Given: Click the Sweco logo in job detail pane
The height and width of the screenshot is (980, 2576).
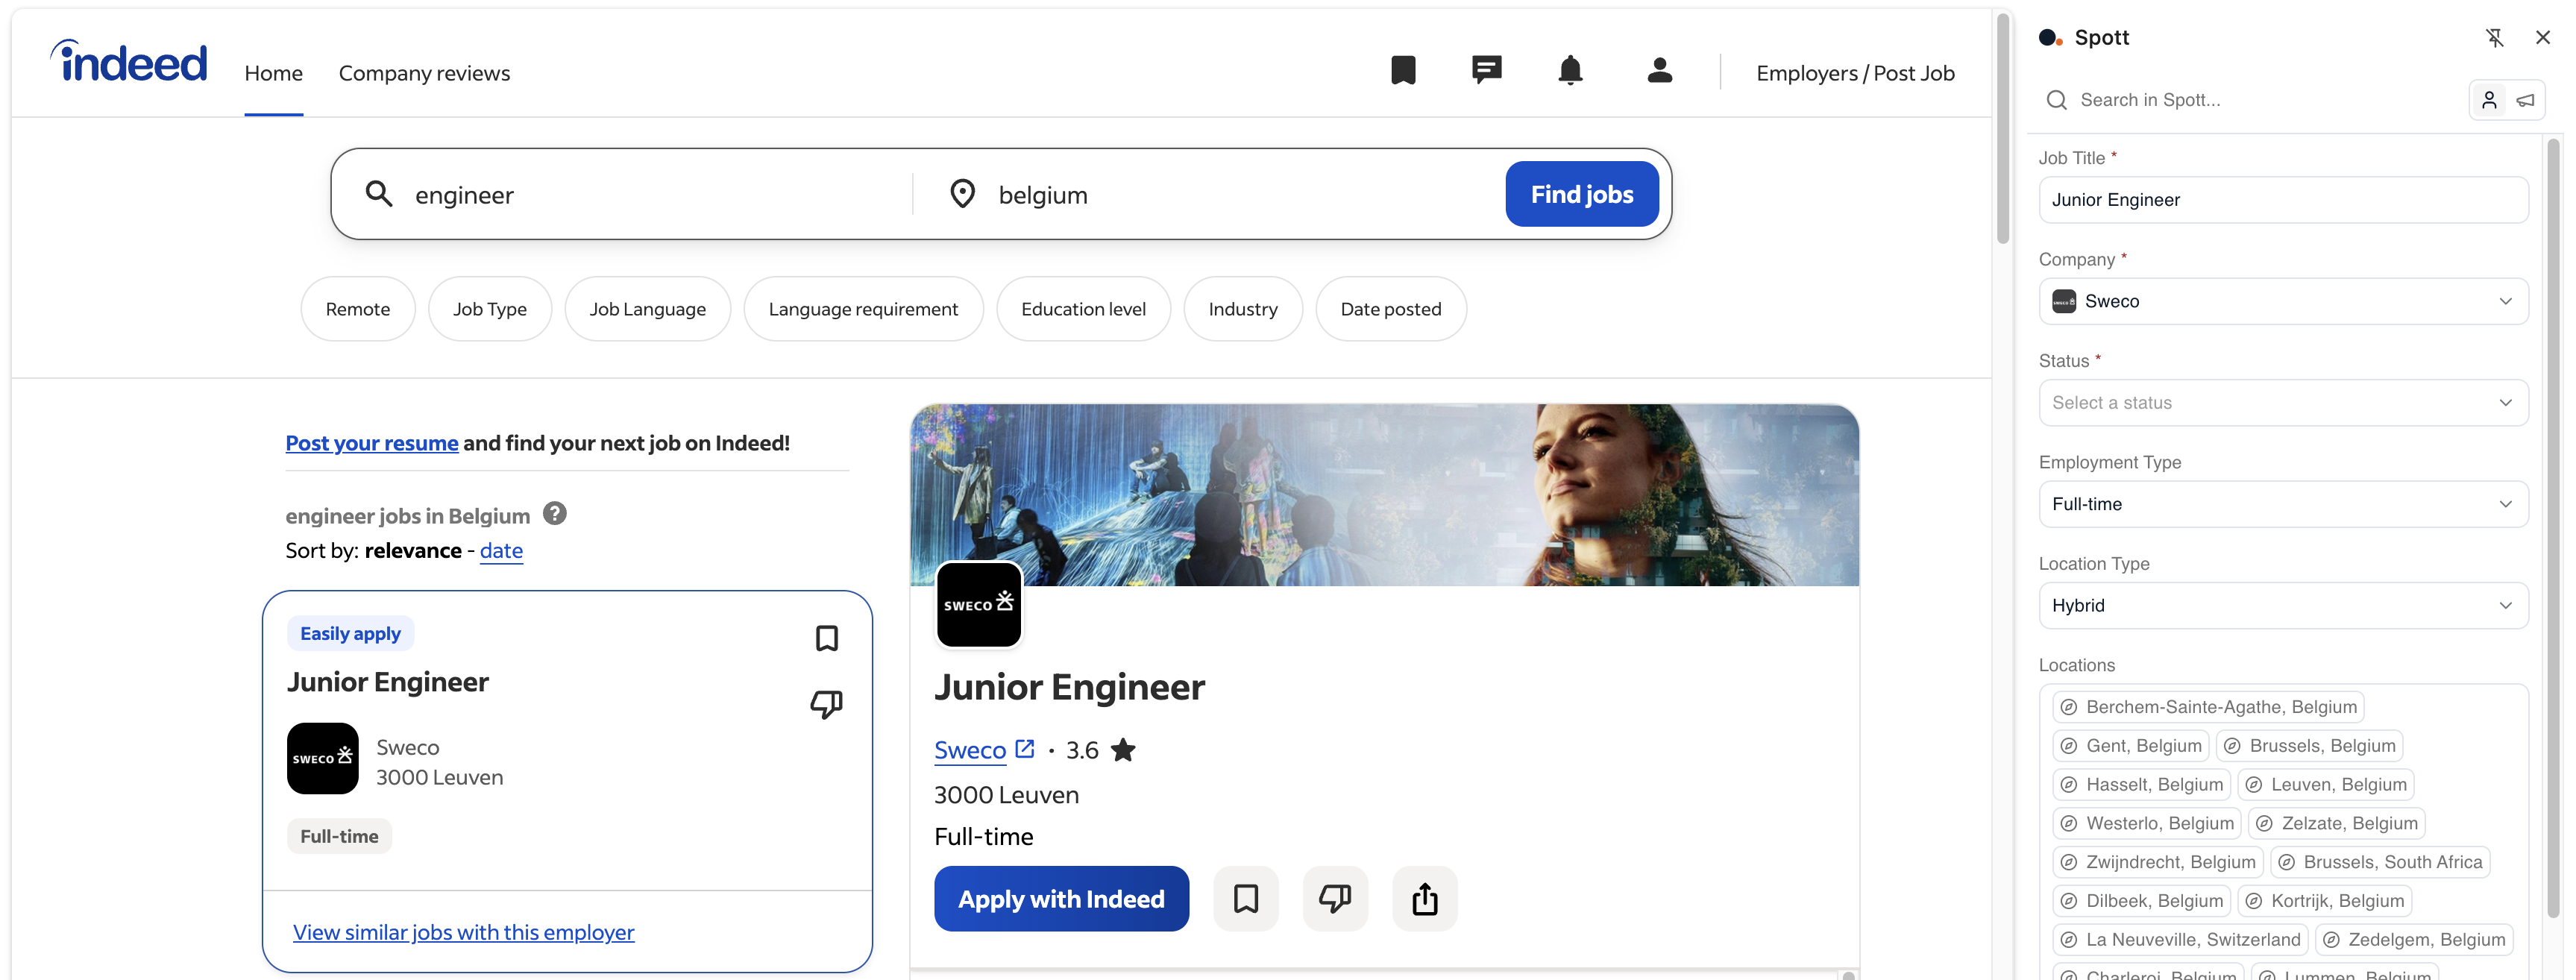Looking at the screenshot, I should 979,605.
